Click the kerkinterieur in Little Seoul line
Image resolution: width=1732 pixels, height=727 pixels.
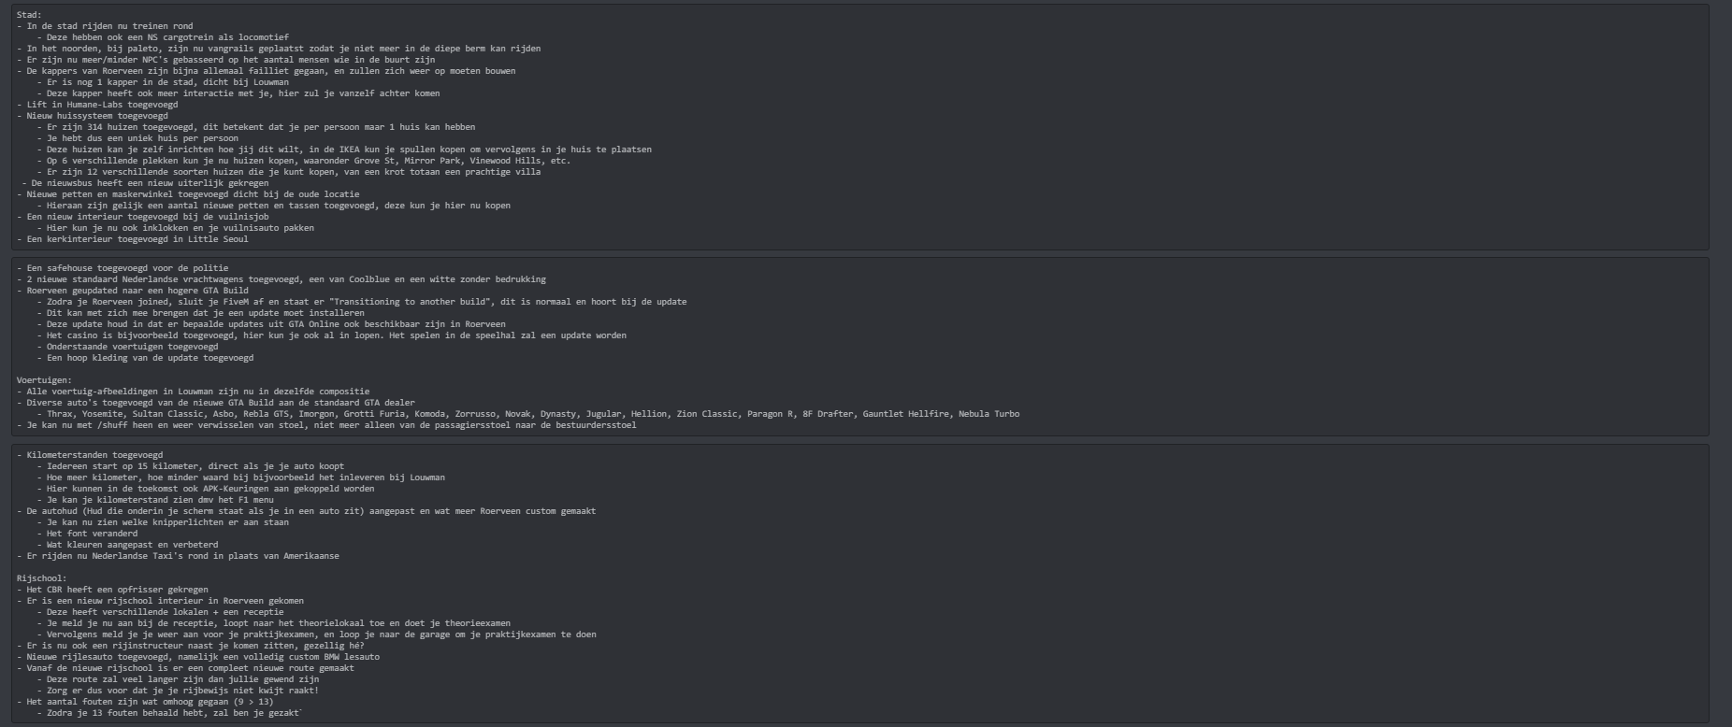pos(137,239)
